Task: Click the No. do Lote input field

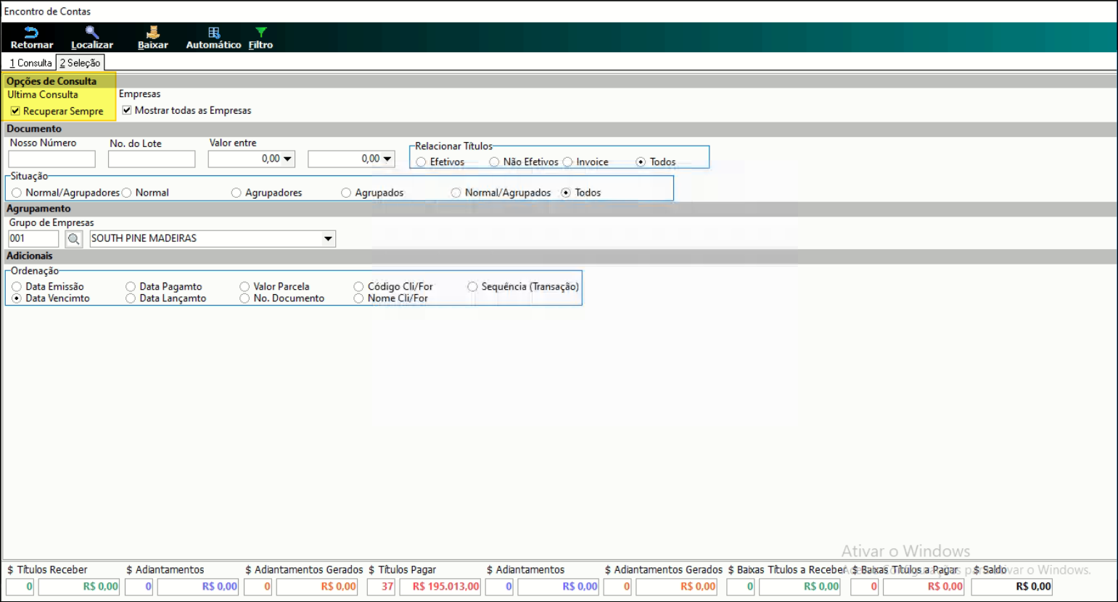Action: (151, 159)
